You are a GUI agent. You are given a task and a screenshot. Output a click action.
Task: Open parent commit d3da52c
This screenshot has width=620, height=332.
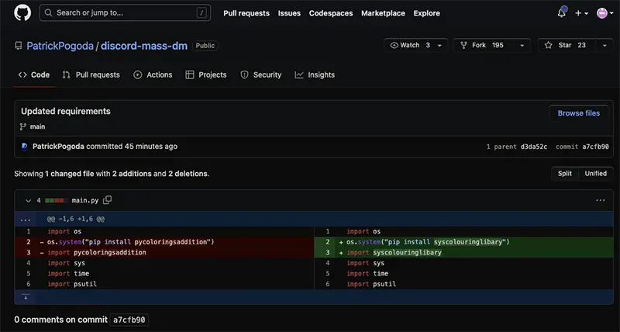click(534, 147)
